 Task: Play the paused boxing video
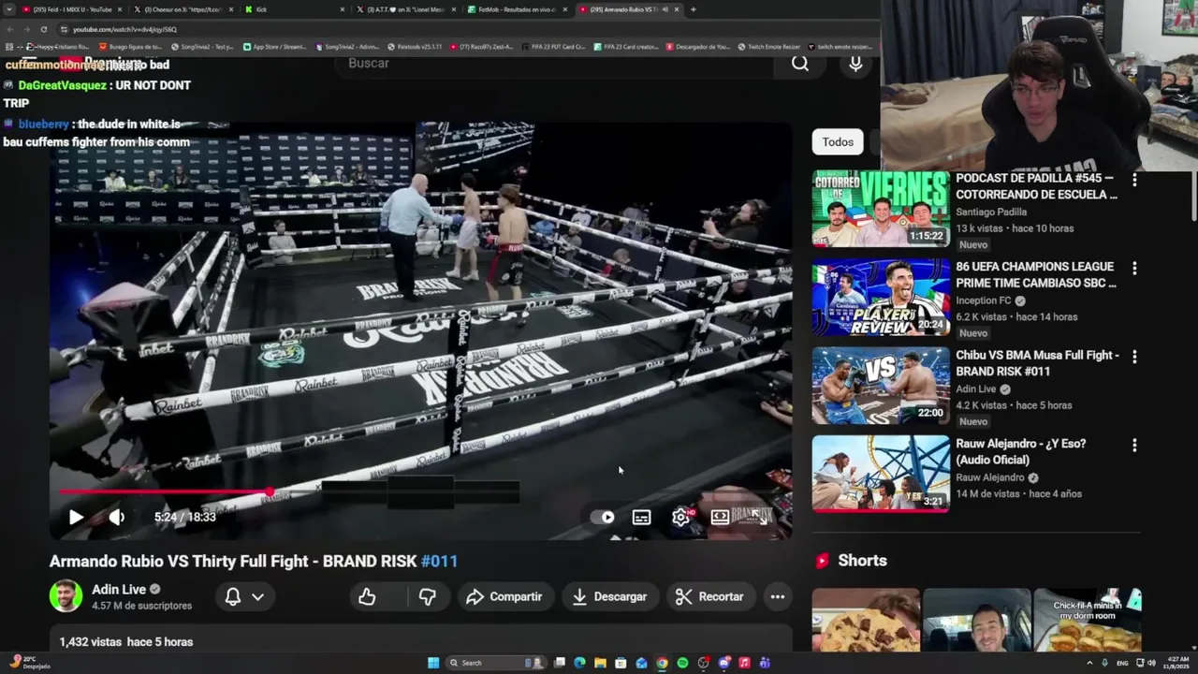click(76, 517)
